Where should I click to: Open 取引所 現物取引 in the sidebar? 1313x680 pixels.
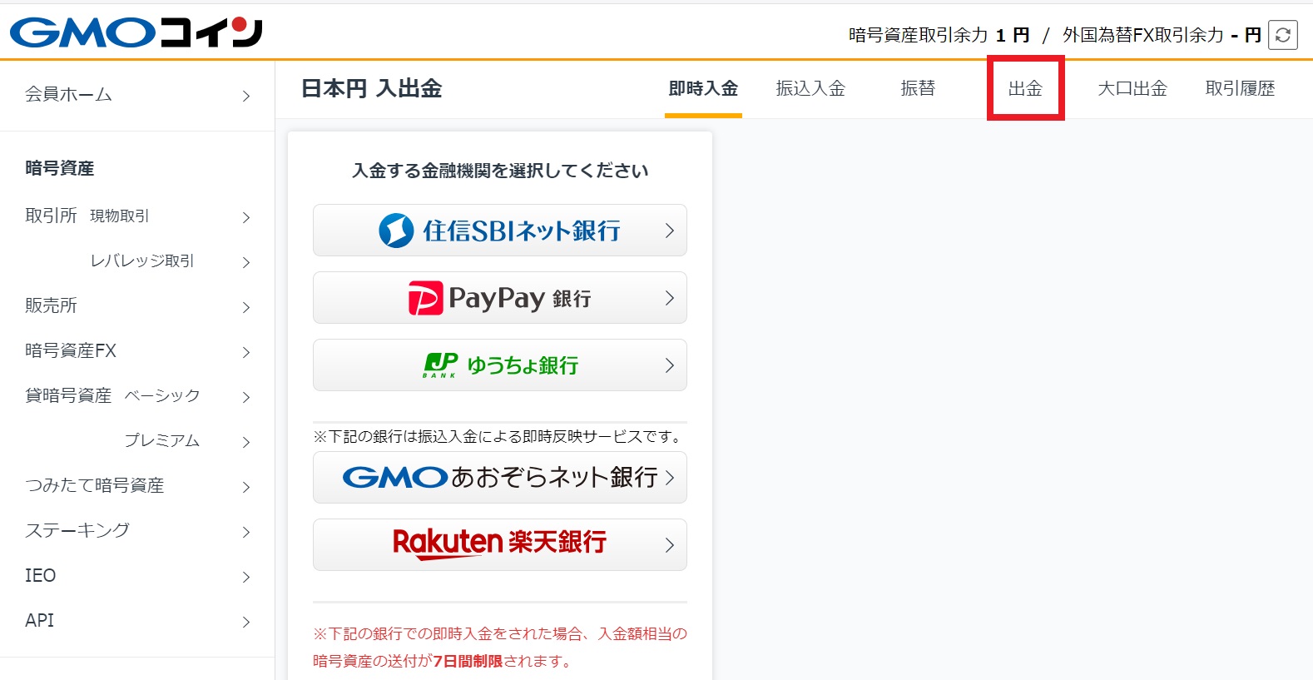click(137, 216)
